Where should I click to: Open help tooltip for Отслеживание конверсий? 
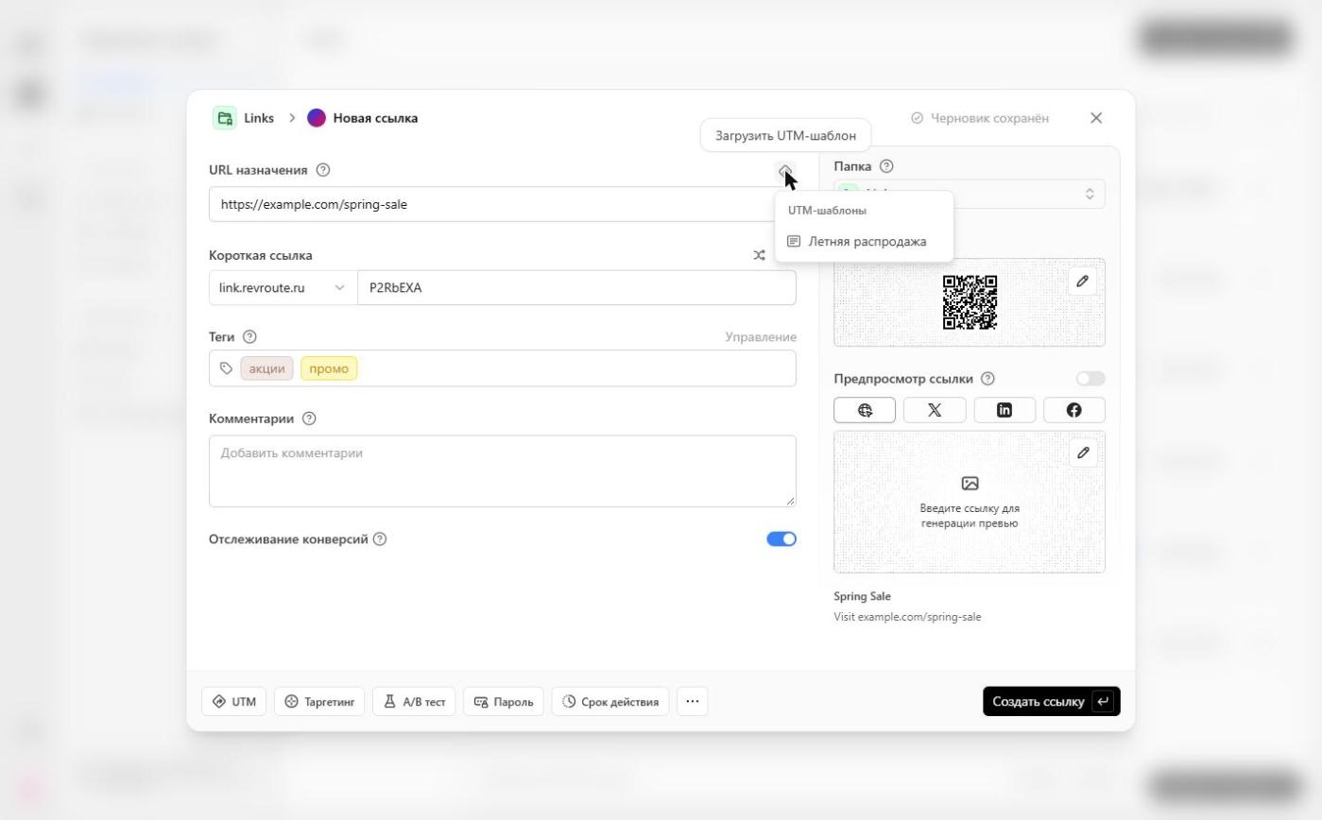tap(380, 539)
